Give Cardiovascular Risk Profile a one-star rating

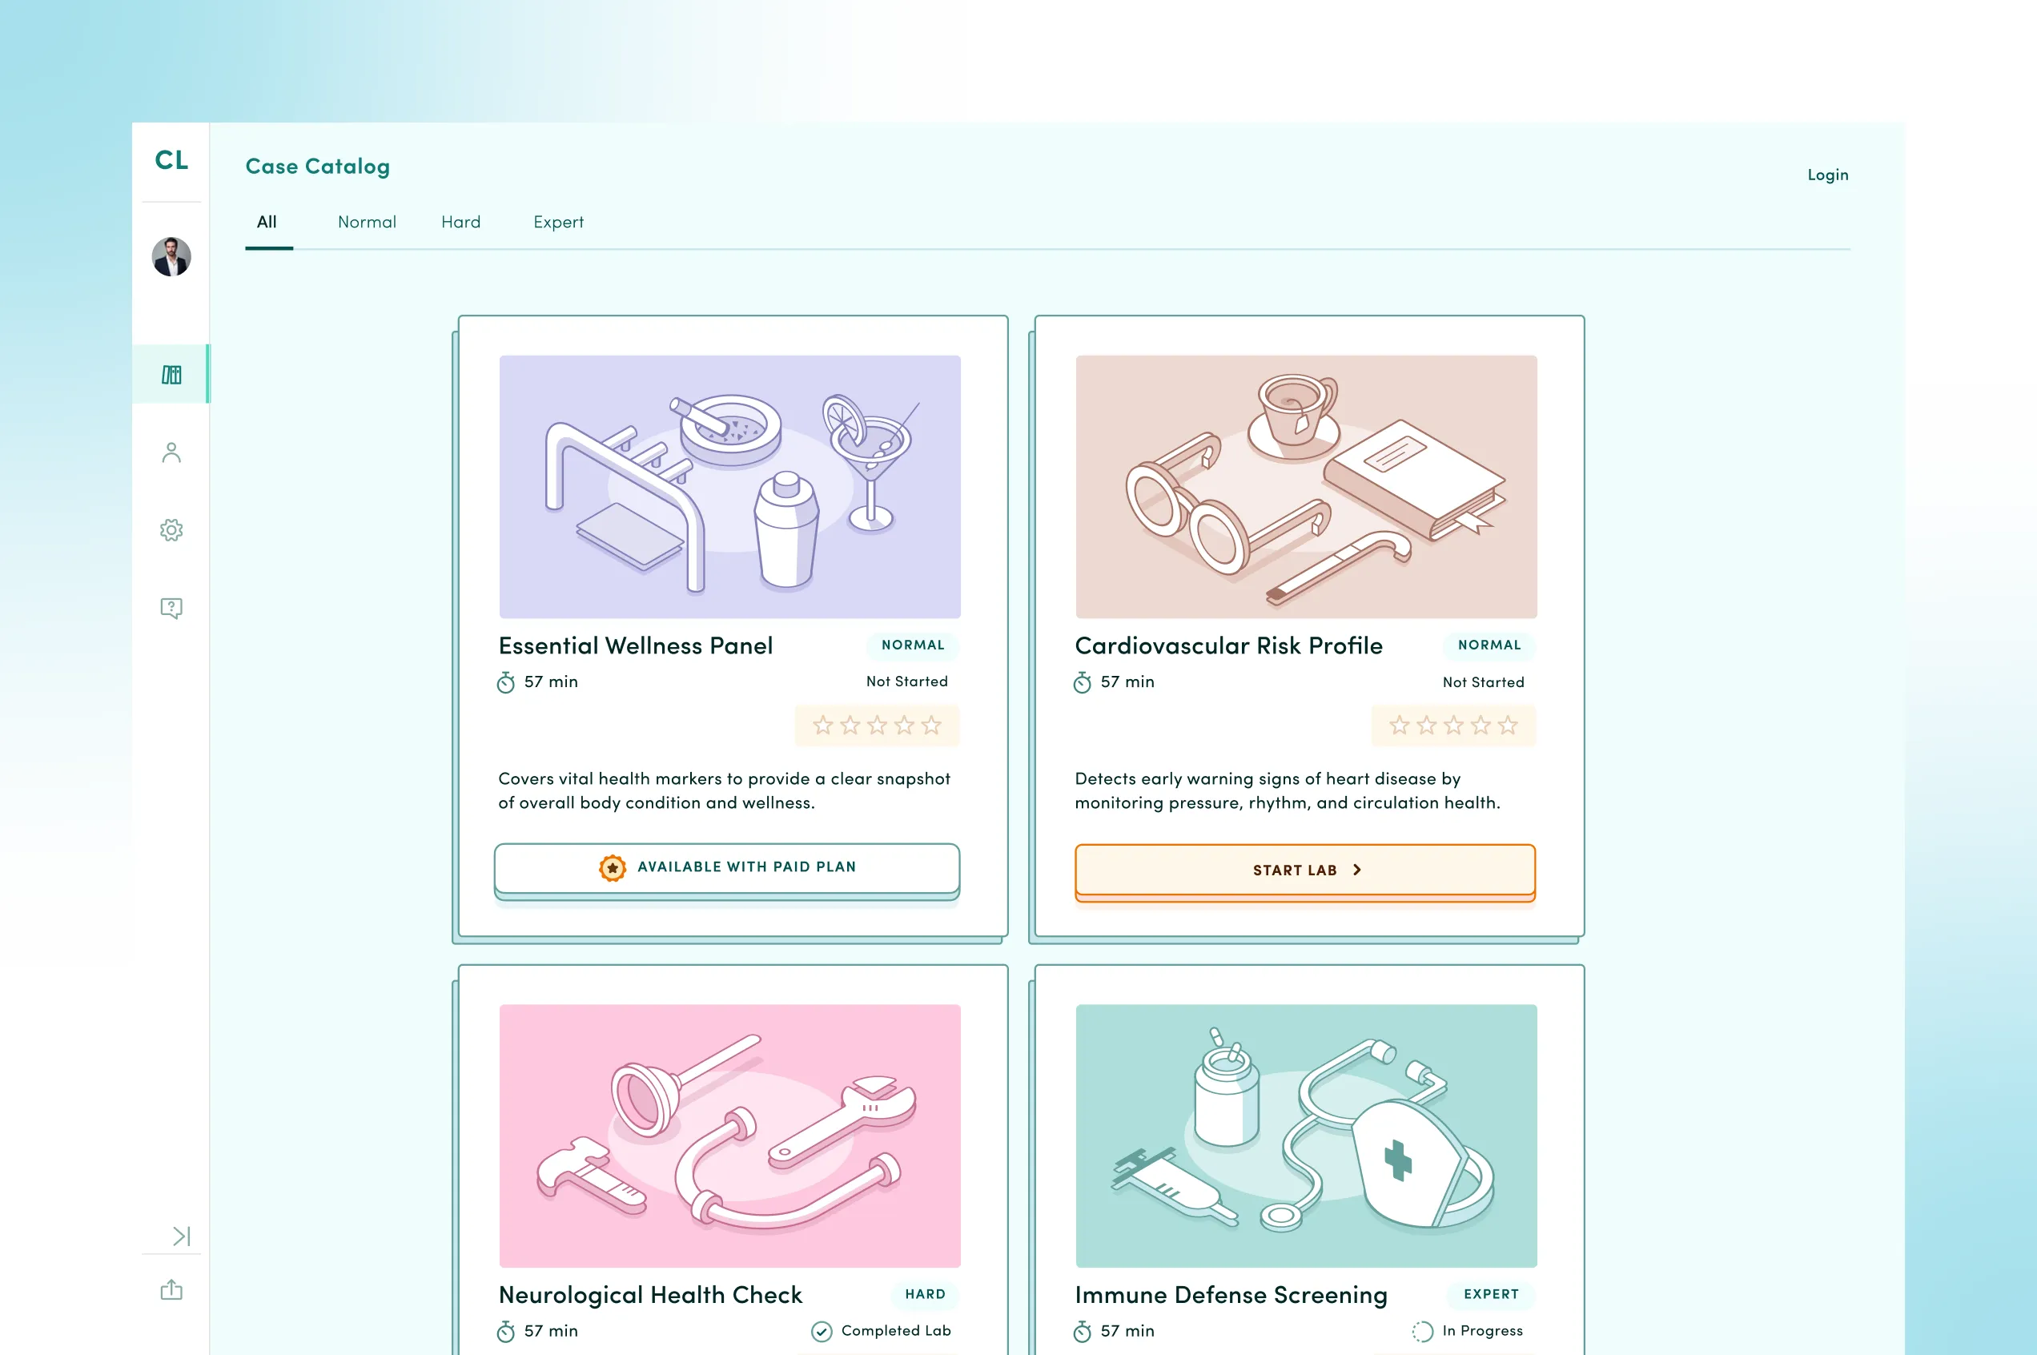tap(1399, 725)
